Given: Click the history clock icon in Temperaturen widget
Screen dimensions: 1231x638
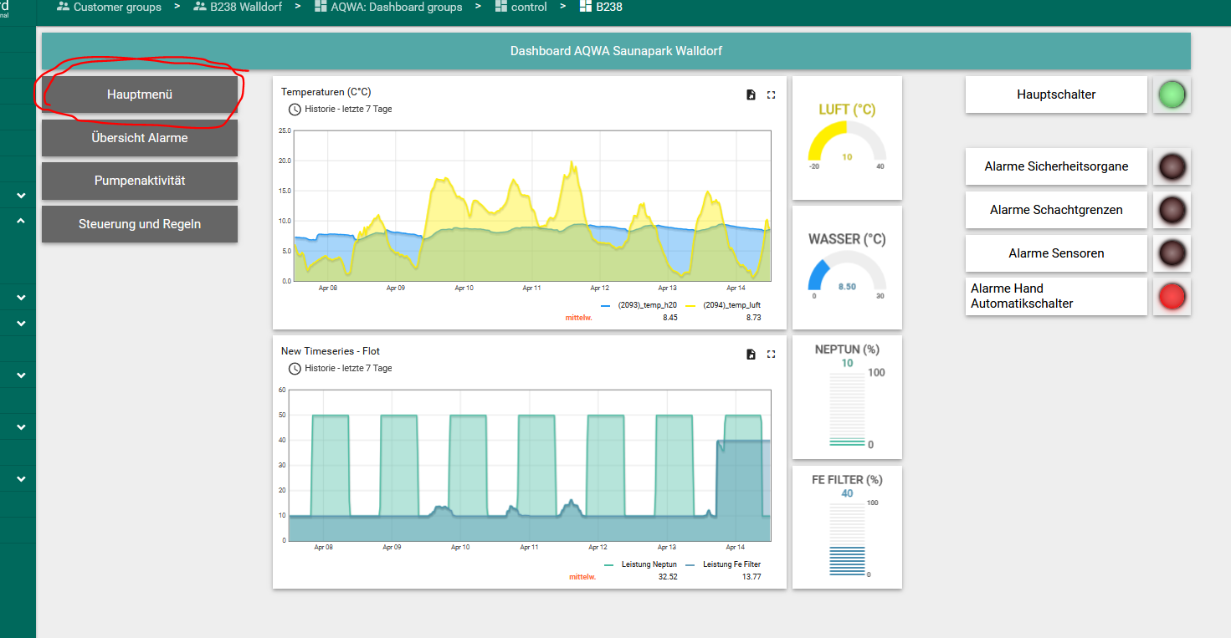Looking at the screenshot, I should tap(295, 109).
